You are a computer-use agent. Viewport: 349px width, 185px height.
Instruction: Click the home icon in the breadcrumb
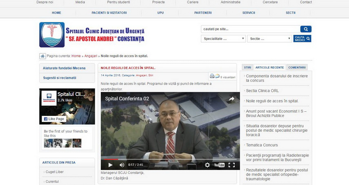pyautogui.click(x=42, y=56)
